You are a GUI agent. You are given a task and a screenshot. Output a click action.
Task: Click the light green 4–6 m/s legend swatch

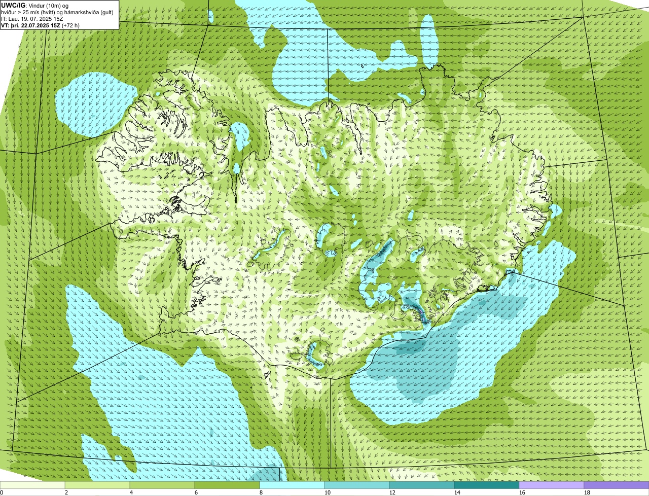(x=162, y=485)
